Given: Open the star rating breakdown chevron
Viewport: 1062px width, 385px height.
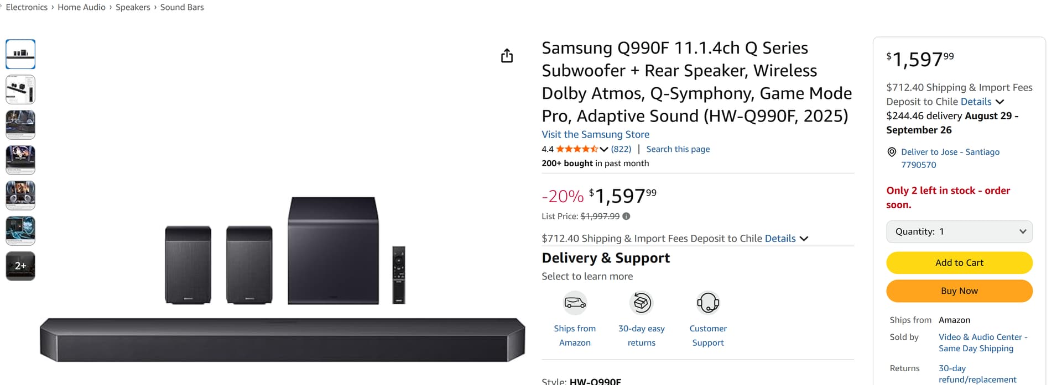Looking at the screenshot, I should (604, 149).
